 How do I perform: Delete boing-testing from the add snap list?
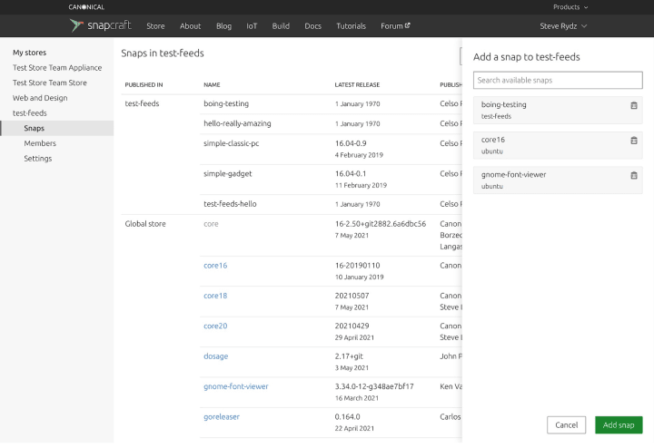pos(634,105)
